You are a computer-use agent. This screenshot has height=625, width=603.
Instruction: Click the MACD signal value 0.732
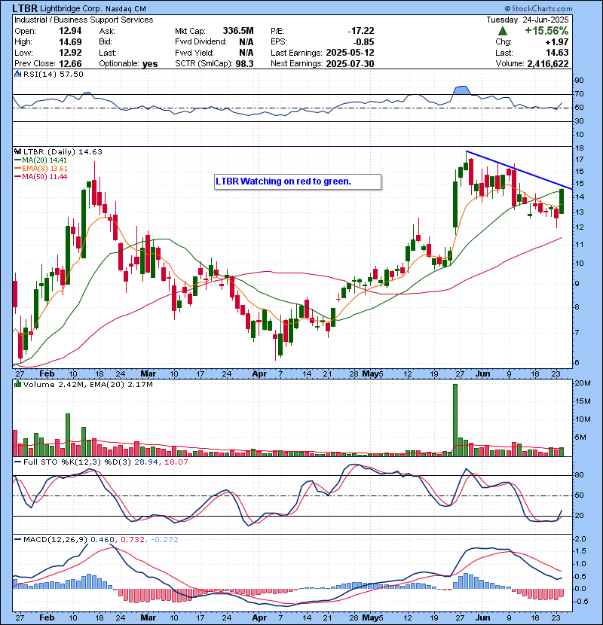click(x=133, y=540)
